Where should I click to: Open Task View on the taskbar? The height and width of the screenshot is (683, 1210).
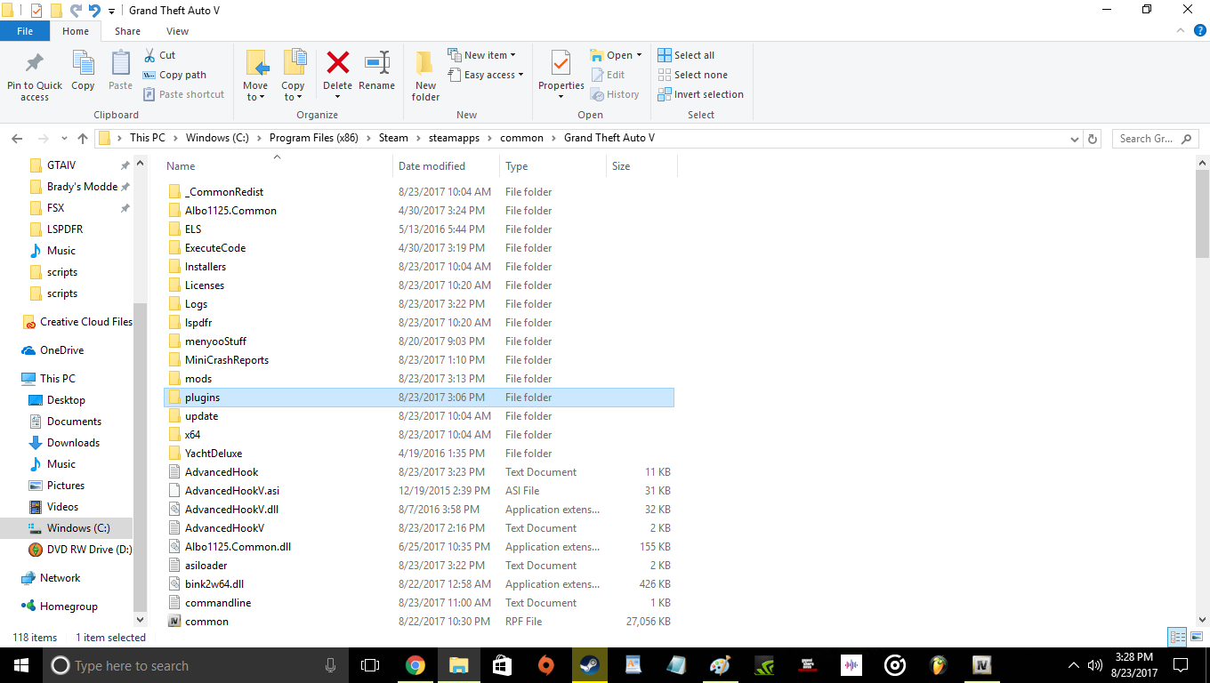[x=370, y=665]
